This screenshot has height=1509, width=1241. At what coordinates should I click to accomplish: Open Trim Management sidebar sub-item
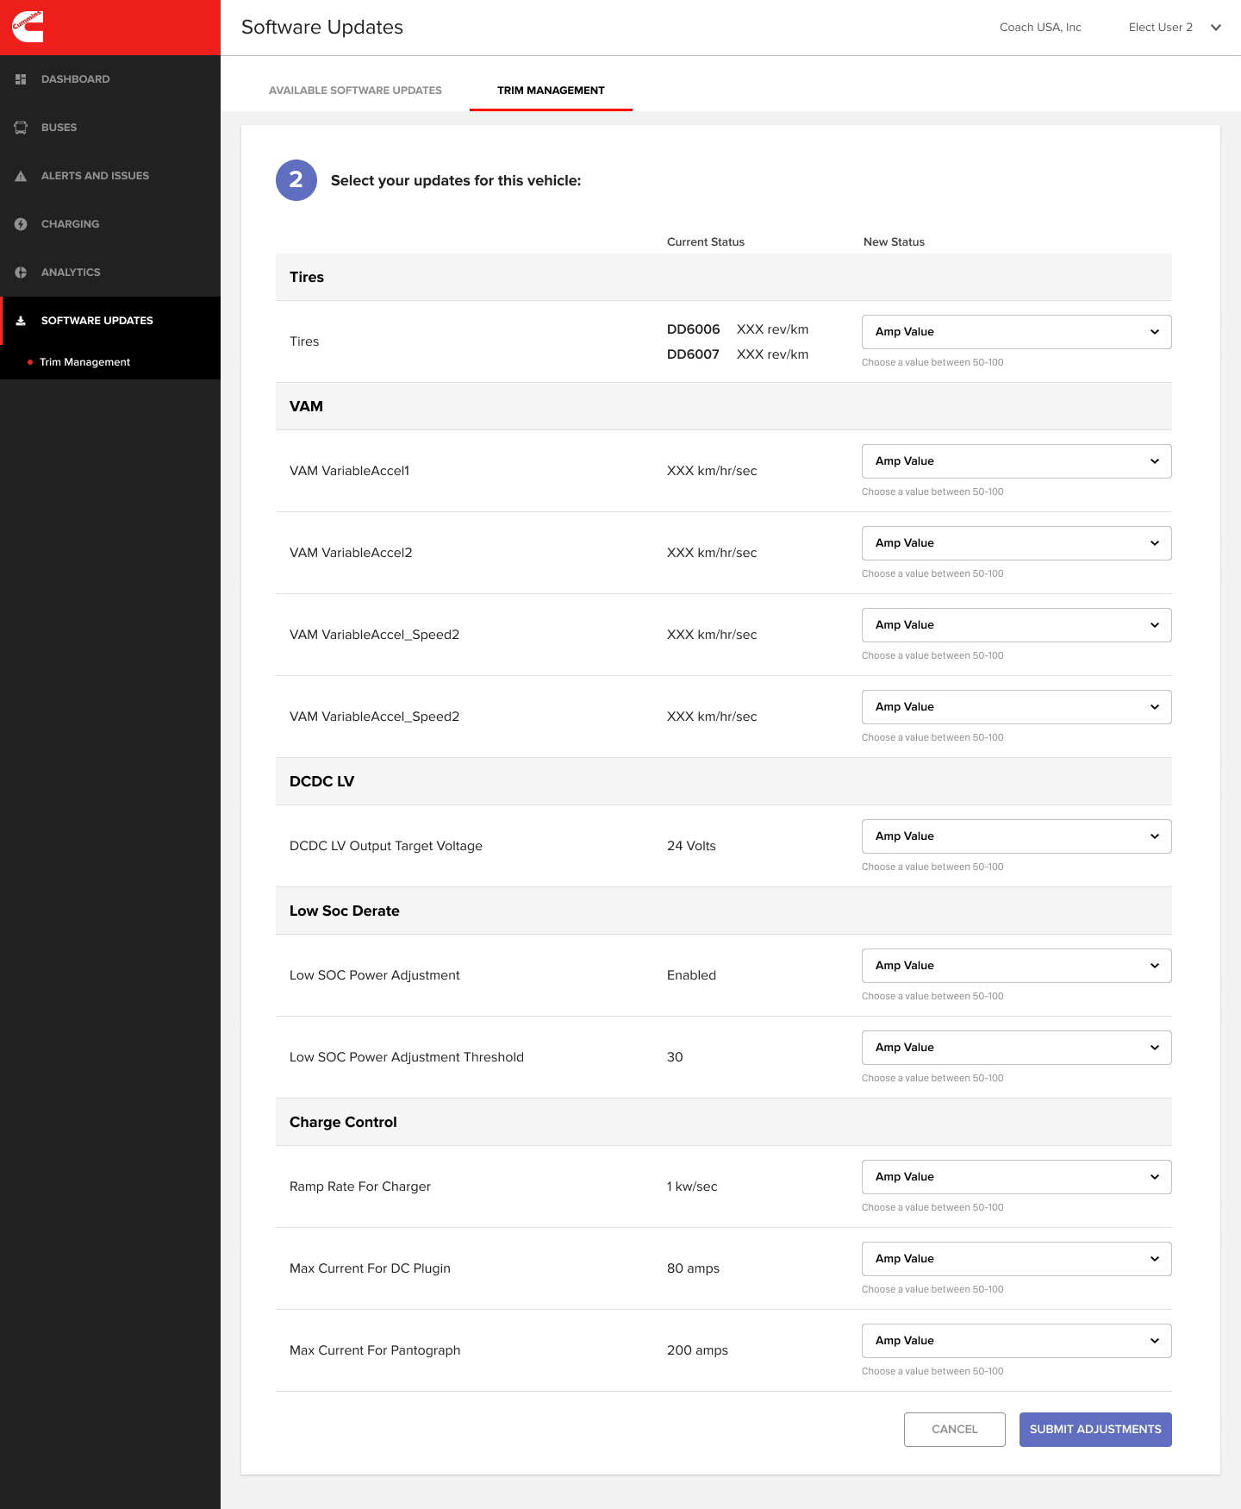pyautogui.click(x=84, y=362)
